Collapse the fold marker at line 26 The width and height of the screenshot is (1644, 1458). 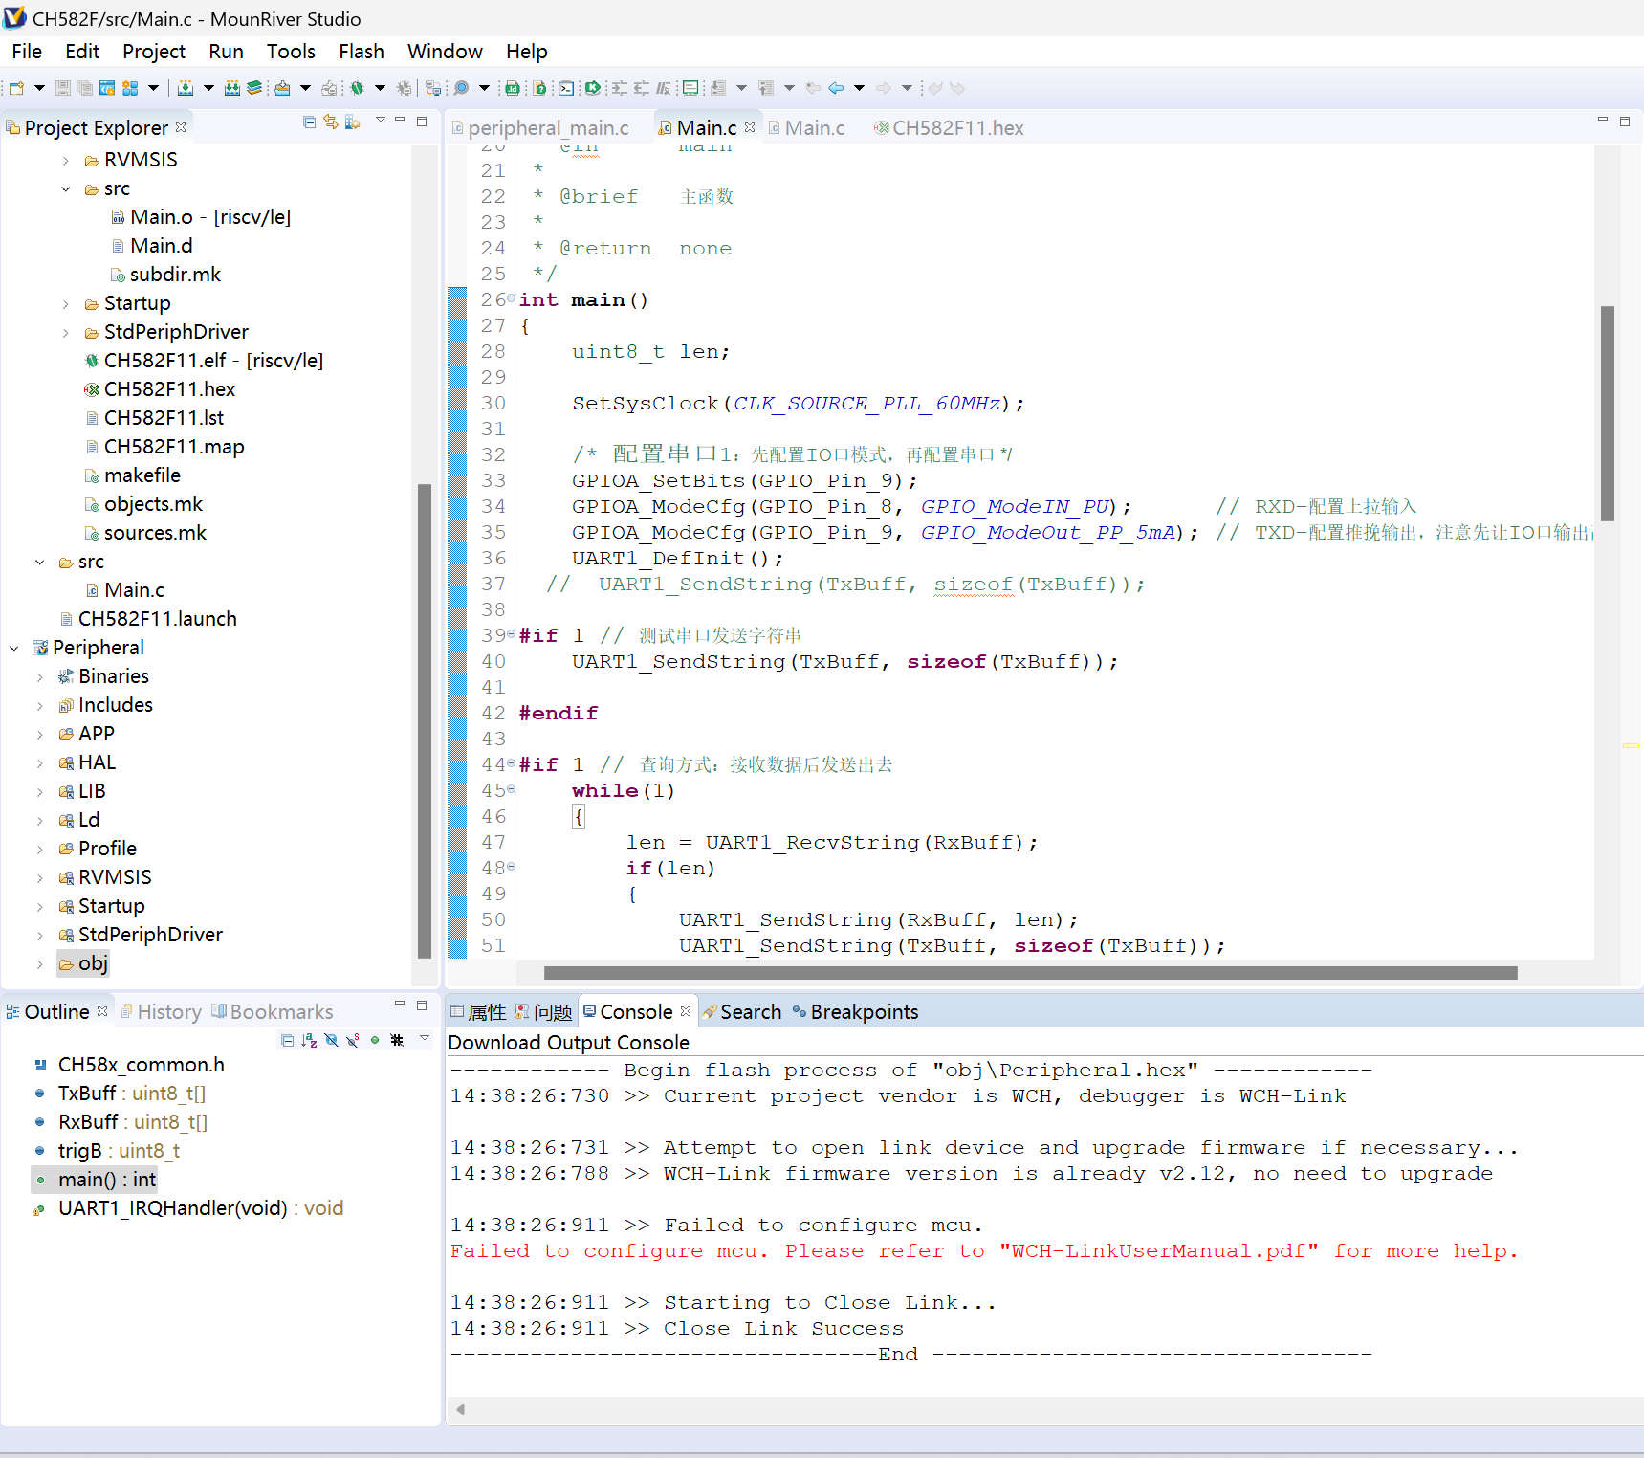pos(511,299)
